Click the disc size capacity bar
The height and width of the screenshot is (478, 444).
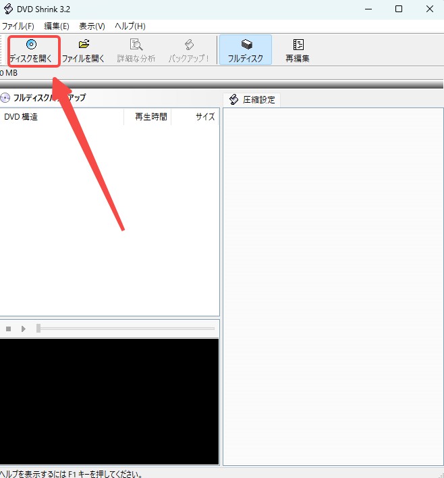pyautogui.click(x=222, y=84)
